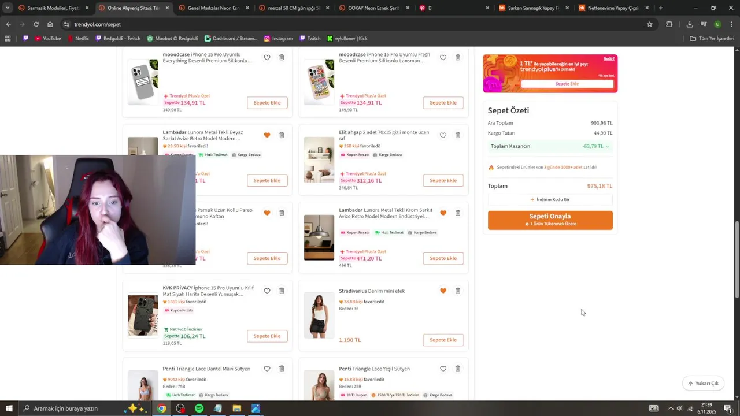Remove Stradivarius Denim mini etek
This screenshot has height=416, width=740.
point(458,291)
